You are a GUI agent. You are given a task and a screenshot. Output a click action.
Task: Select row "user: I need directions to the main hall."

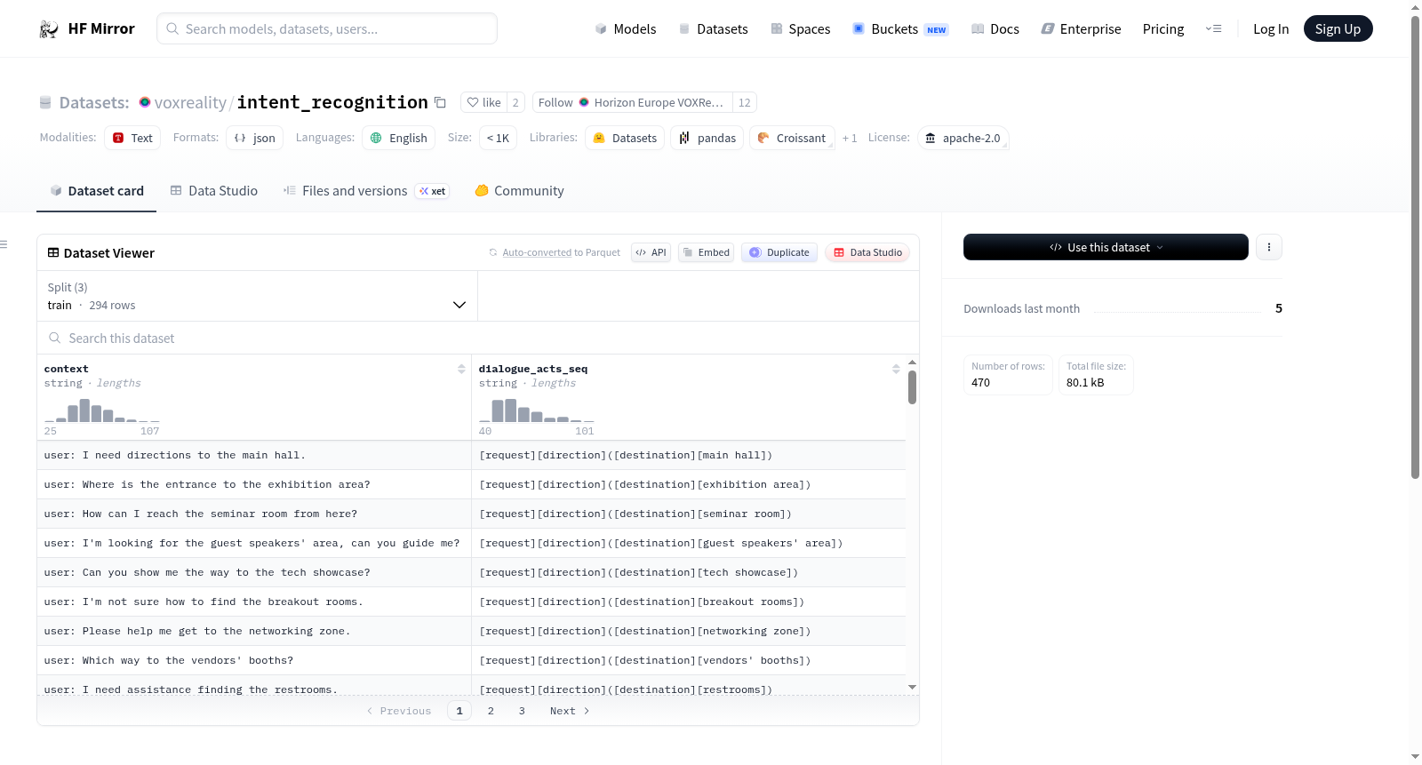click(471, 455)
